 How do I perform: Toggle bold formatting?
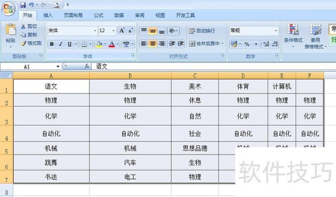pos(52,44)
